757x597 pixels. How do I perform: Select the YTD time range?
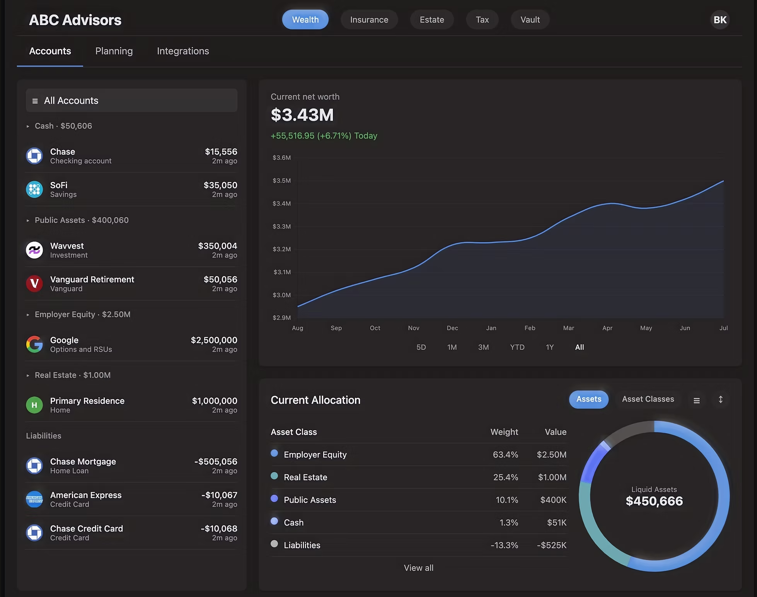(x=517, y=347)
